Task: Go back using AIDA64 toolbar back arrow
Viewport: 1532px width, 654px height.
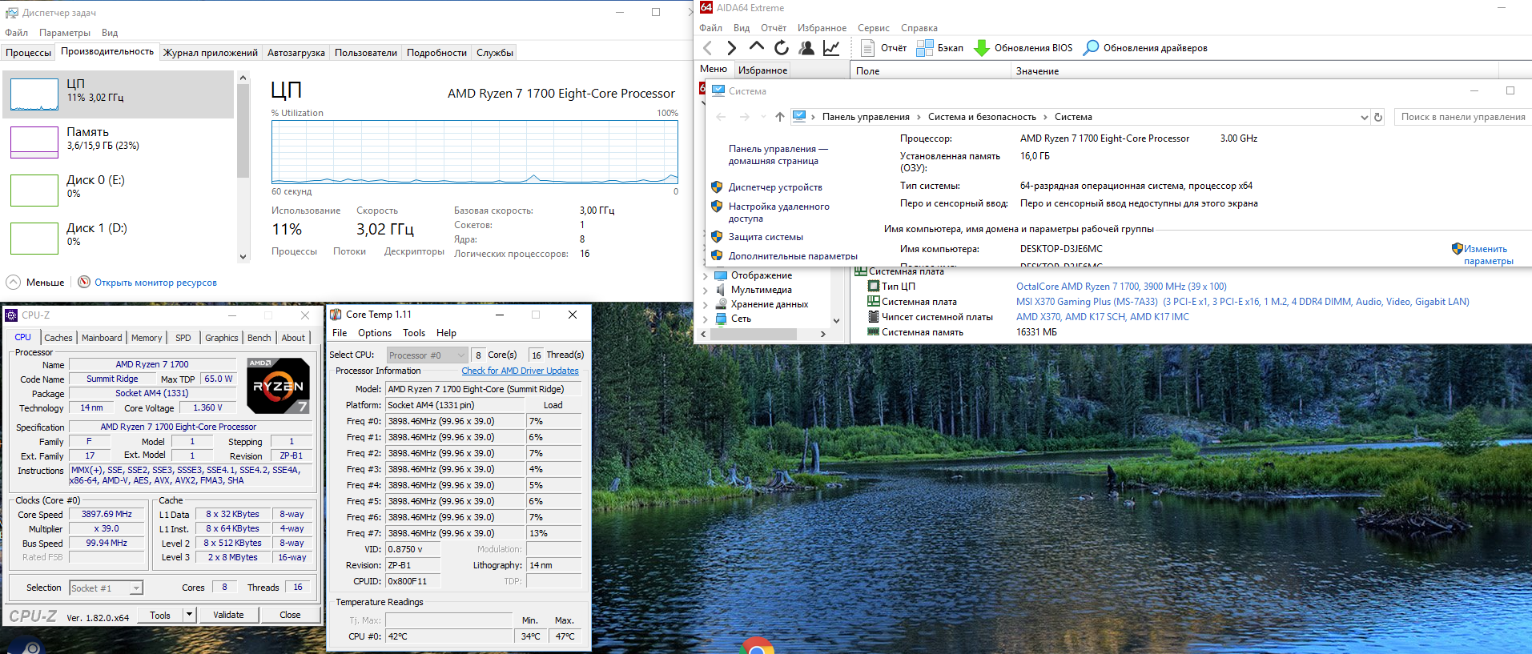Action: (707, 48)
